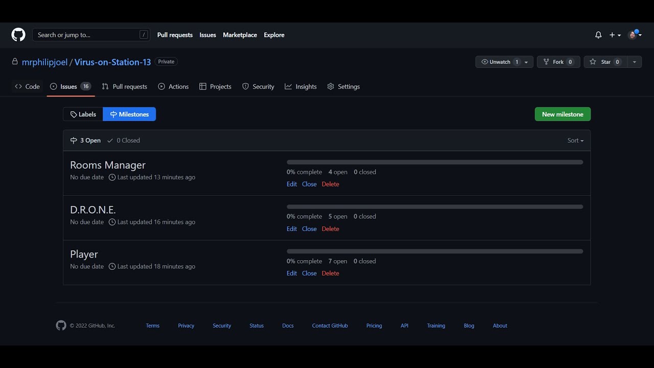Edit the Player milestone
This screenshot has height=368, width=654.
coord(292,273)
